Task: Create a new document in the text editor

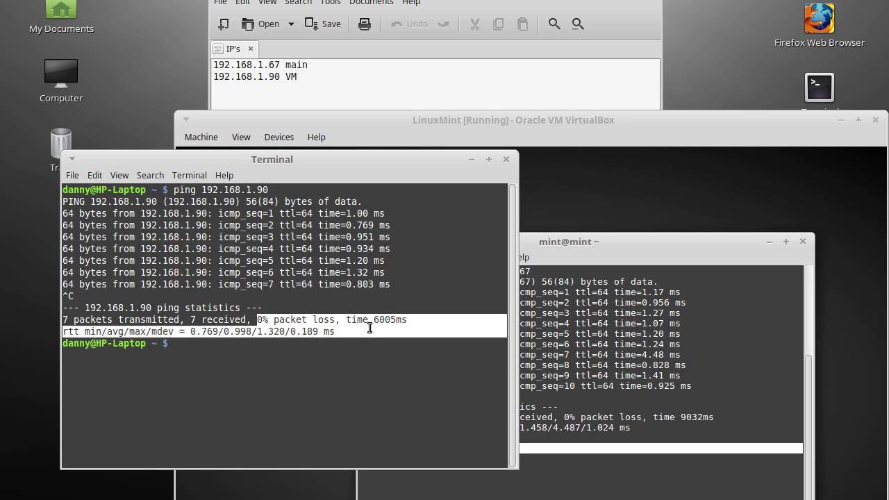Action: click(x=223, y=24)
